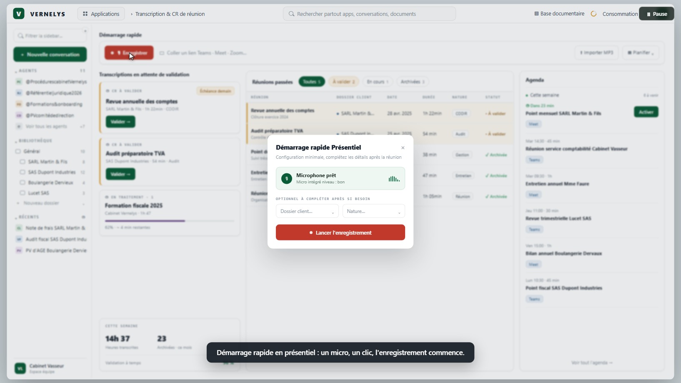
Task: Click the Vernelys logo icon
Action: 19,14
